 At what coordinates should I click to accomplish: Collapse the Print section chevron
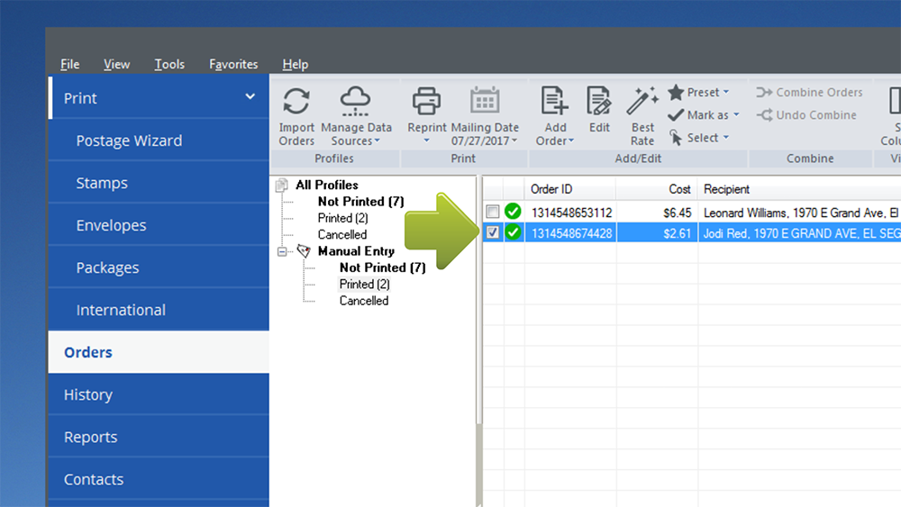point(250,97)
